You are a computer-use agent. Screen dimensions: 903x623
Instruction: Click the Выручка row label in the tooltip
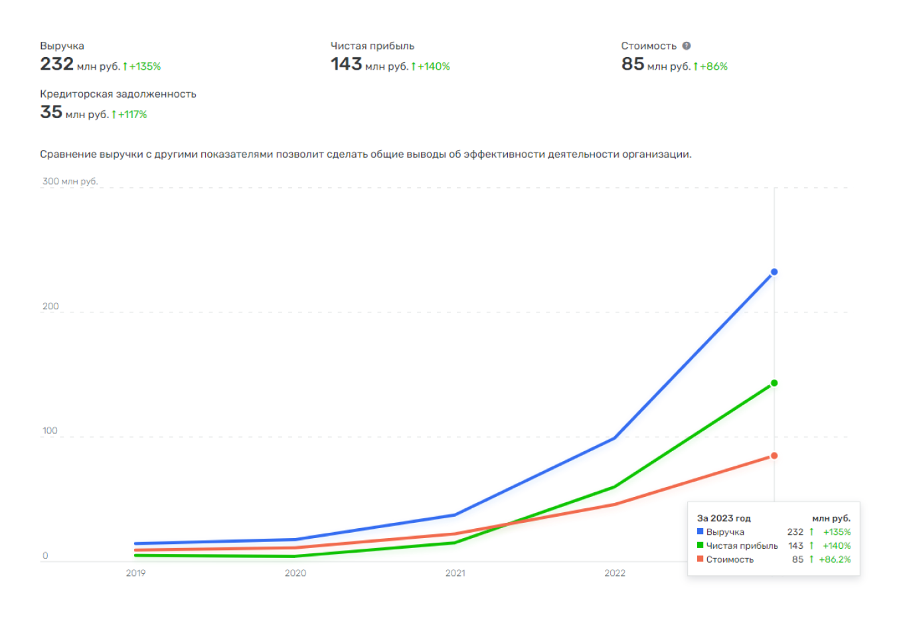pyautogui.click(x=725, y=532)
